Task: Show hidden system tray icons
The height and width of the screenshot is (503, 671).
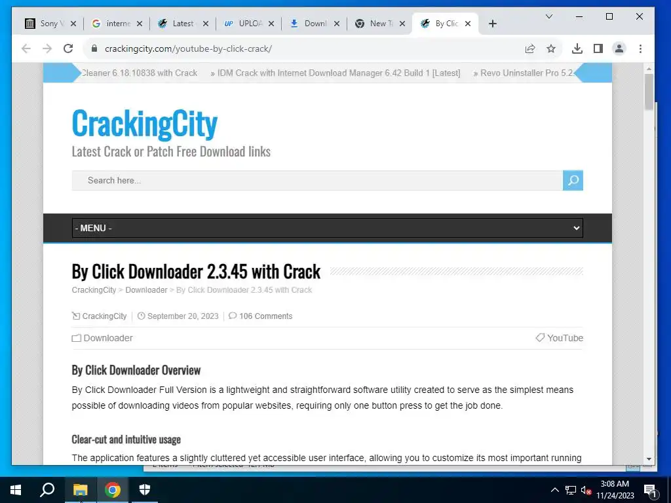Action: (x=554, y=490)
